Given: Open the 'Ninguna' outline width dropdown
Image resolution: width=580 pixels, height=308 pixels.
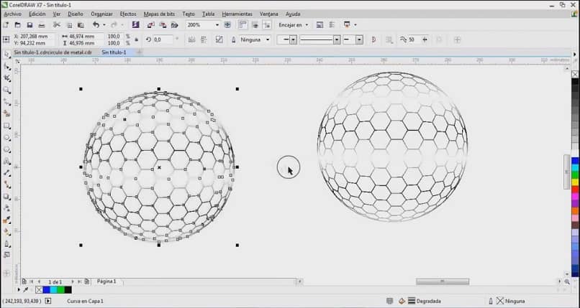Looking at the screenshot, I should (x=268, y=40).
